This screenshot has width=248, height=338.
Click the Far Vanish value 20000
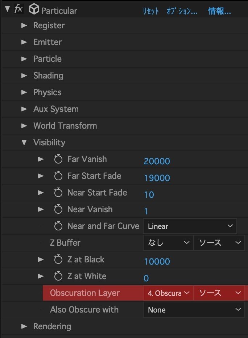(x=157, y=160)
